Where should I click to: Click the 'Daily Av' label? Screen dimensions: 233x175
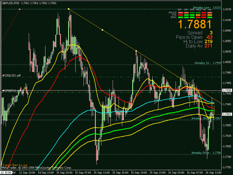(194, 46)
